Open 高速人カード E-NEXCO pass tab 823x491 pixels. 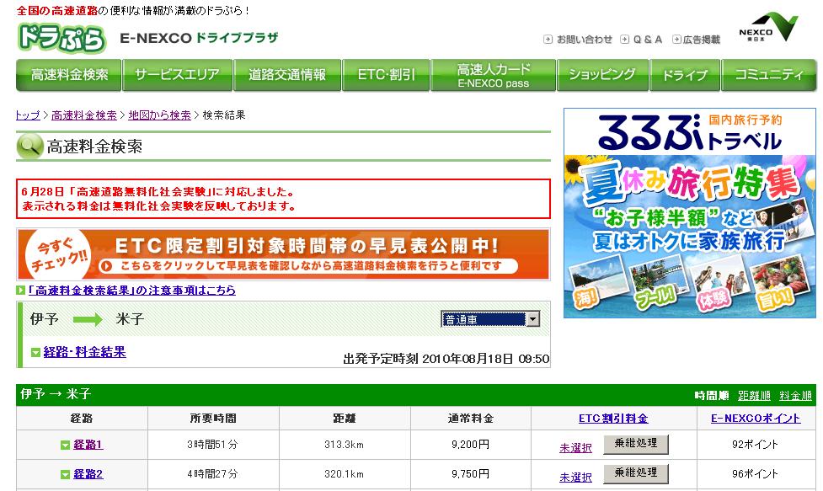click(494, 75)
